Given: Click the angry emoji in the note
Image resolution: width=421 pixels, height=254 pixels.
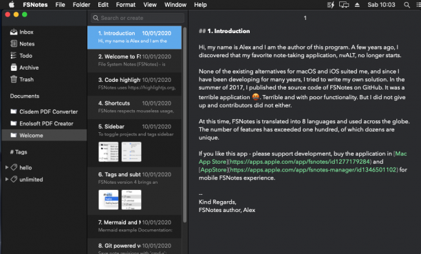Looking at the screenshot, I should click(x=256, y=97).
